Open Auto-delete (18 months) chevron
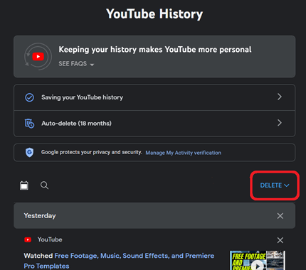The height and width of the screenshot is (270, 306). coord(280,123)
